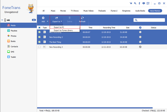Check the New Recording 3 checkbox
This screenshot has width=167, height=112.
(40, 47)
